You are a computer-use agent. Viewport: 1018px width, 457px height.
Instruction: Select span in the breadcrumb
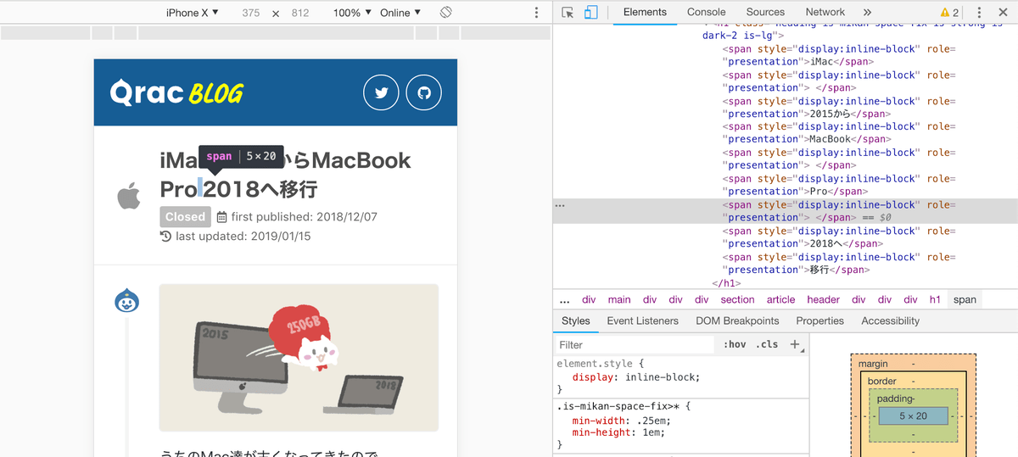coord(965,299)
